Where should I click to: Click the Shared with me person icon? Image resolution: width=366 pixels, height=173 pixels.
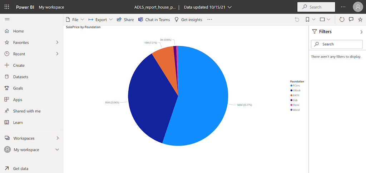click(x=7, y=111)
